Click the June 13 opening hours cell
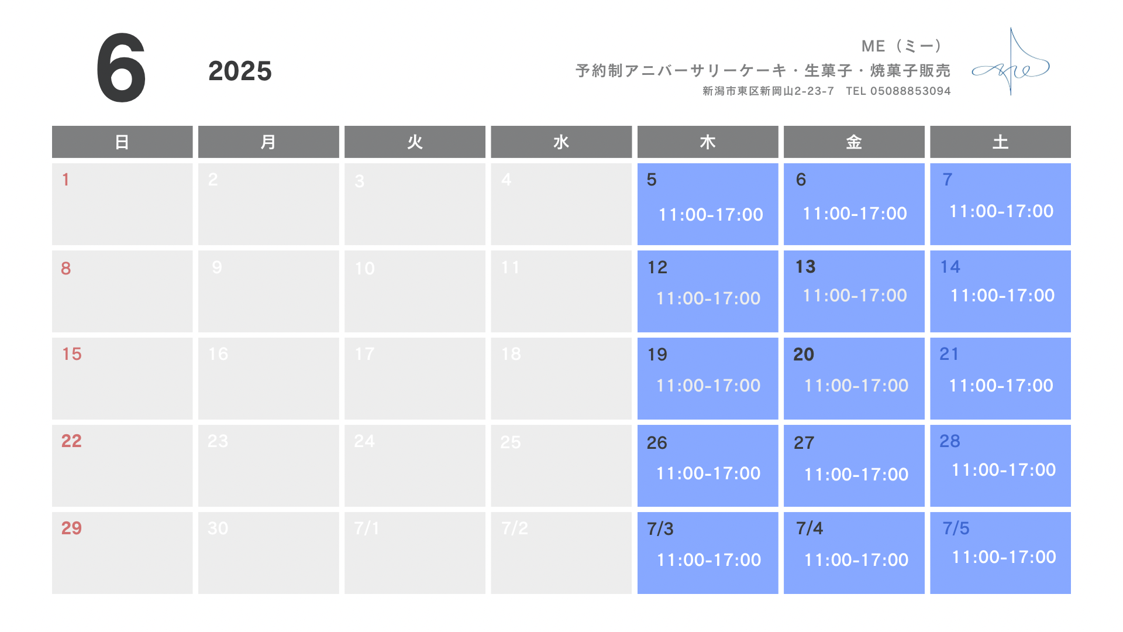Viewport: 1123px width, 632px height. [854, 291]
